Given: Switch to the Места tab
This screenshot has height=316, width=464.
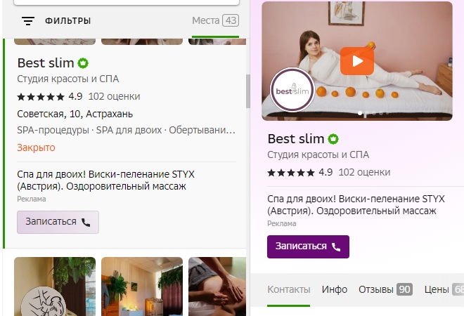Looking at the screenshot, I should [x=215, y=20].
